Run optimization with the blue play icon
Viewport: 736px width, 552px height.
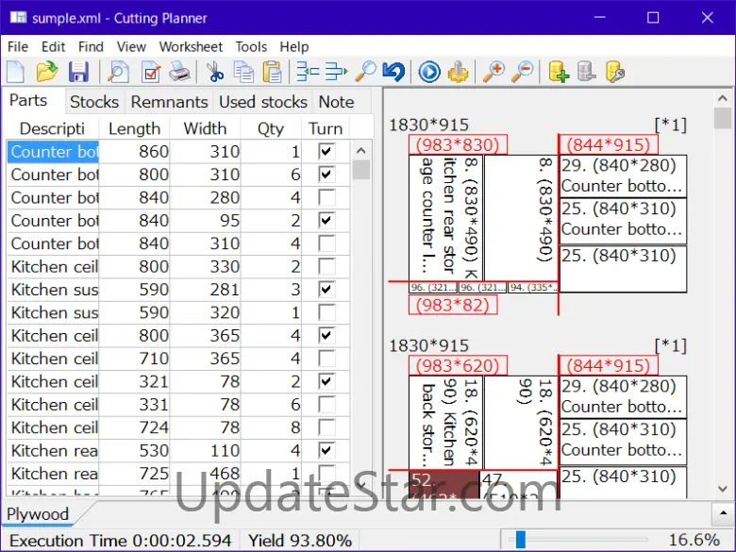(429, 72)
